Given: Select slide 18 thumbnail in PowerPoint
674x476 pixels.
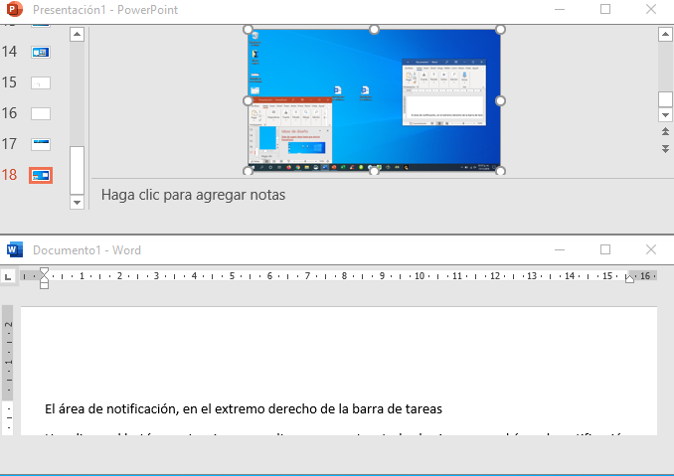Looking at the screenshot, I should tap(41, 175).
